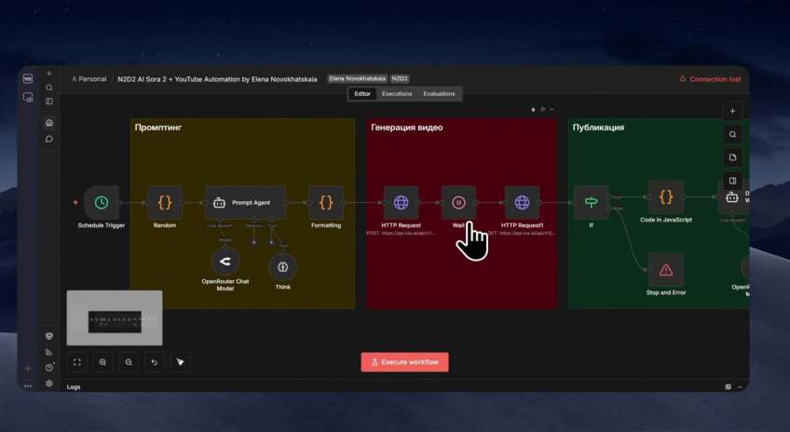Open the Schedule Trigger node
This screenshot has height=432, width=790.
tap(102, 202)
